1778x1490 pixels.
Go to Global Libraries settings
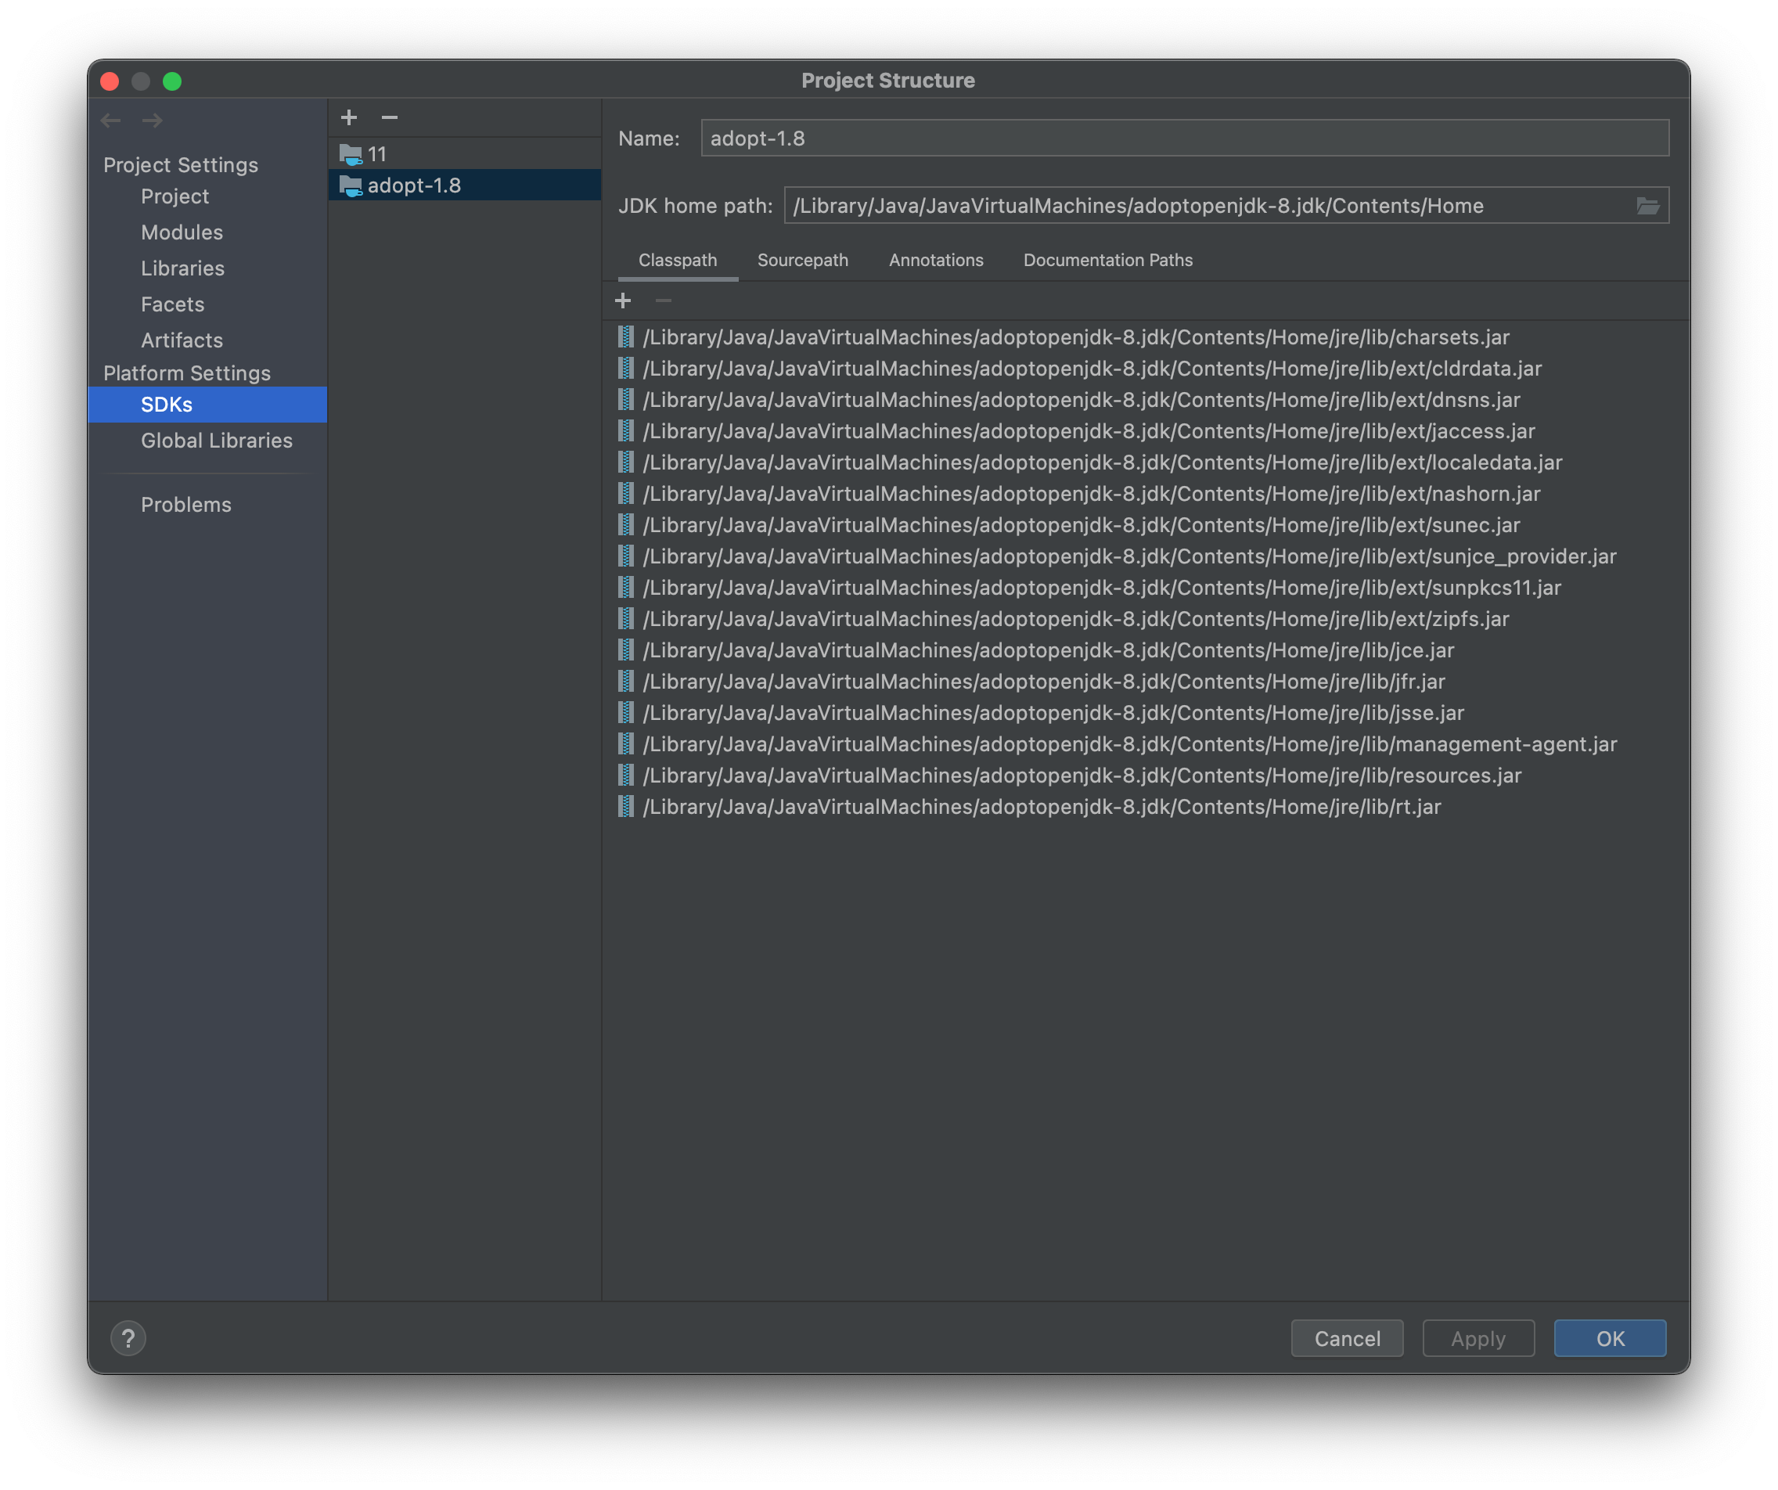(x=217, y=441)
